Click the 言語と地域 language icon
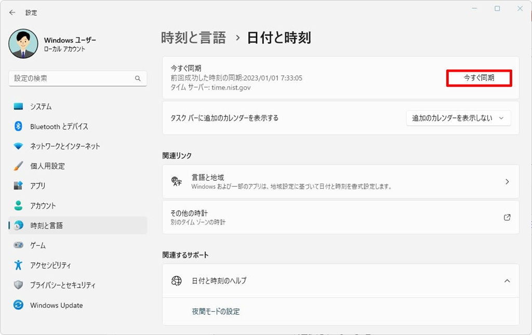 click(x=177, y=181)
